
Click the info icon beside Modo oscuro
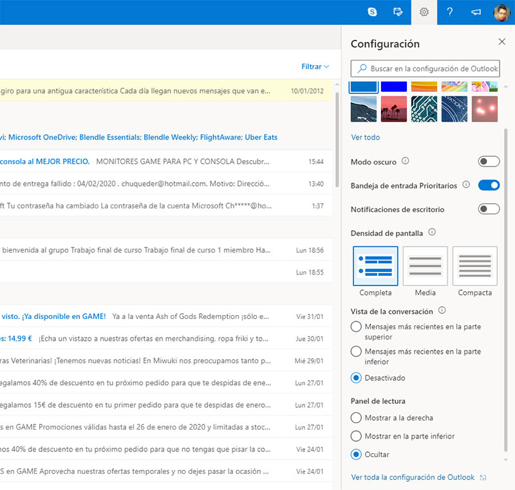(406, 161)
